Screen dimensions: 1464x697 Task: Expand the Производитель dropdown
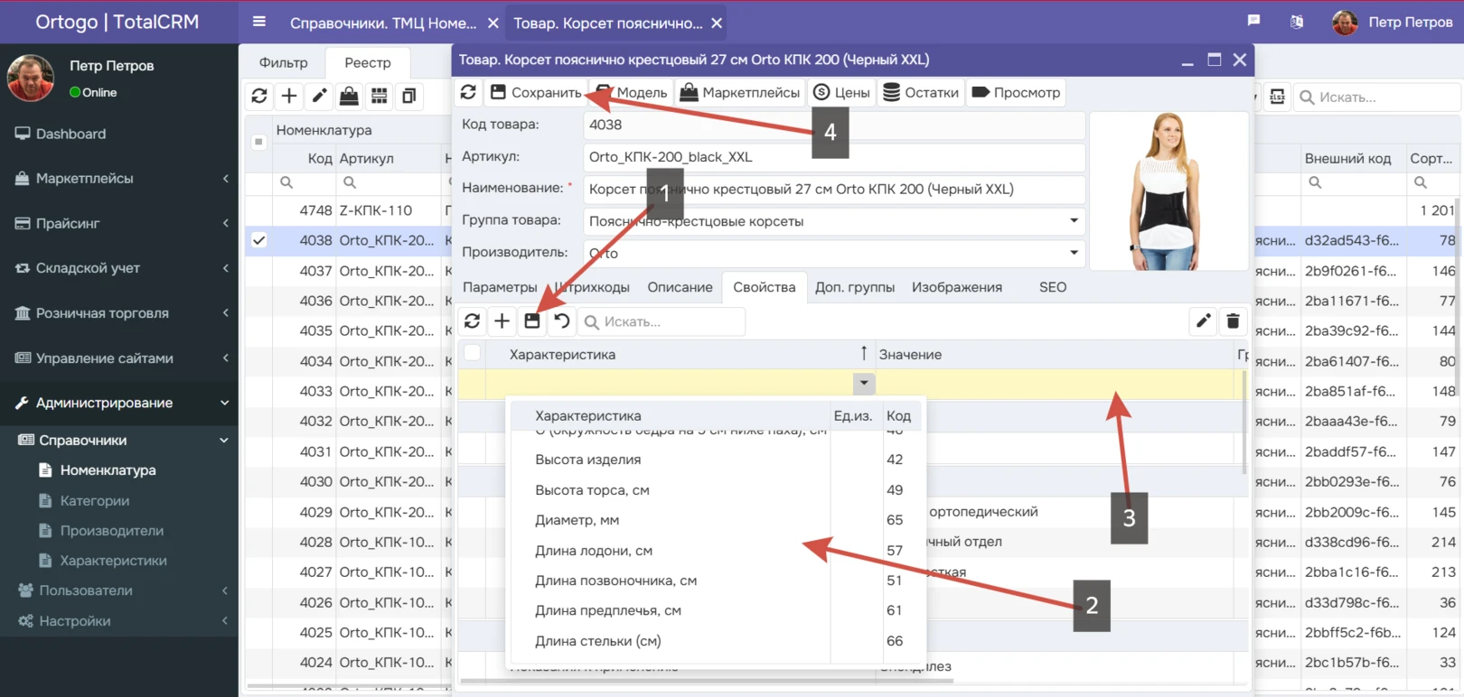pyautogui.click(x=1074, y=253)
